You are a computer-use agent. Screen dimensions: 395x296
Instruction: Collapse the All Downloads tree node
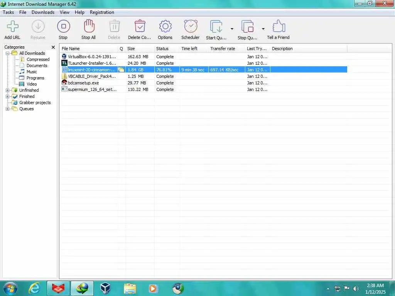pyautogui.click(x=8, y=53)
